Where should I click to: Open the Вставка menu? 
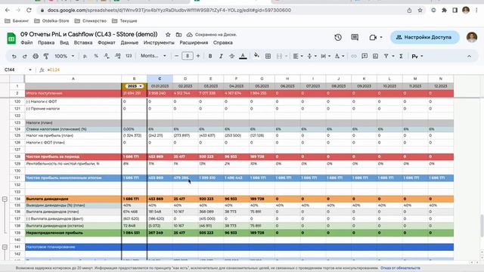(x=83, y=42)
